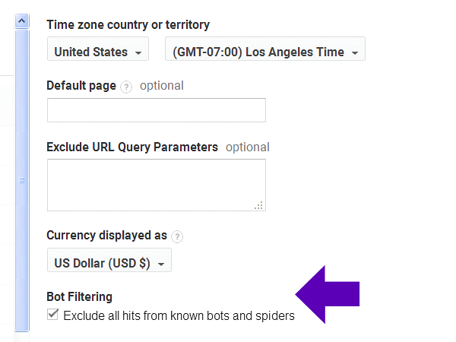Image resolution: width=456 pixels, height=342 pixels.
Task: Click the Currency displayed as help icon
Action: pyautogui.click(x=177, y=236)
